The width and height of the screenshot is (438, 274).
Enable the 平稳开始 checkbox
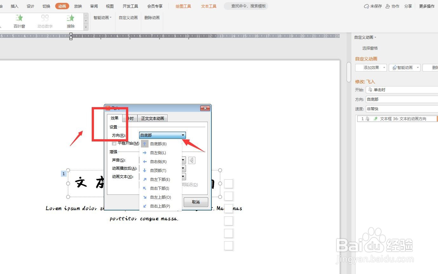114,143
